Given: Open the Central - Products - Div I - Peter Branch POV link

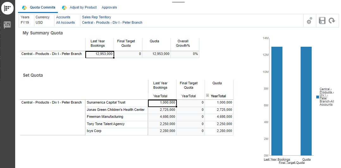Looking at the screenshot, I should coord(112,22).
